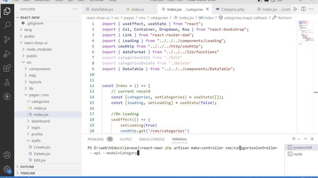
Task: Open the Explorer view in activity bar
Action: [7, 11]
